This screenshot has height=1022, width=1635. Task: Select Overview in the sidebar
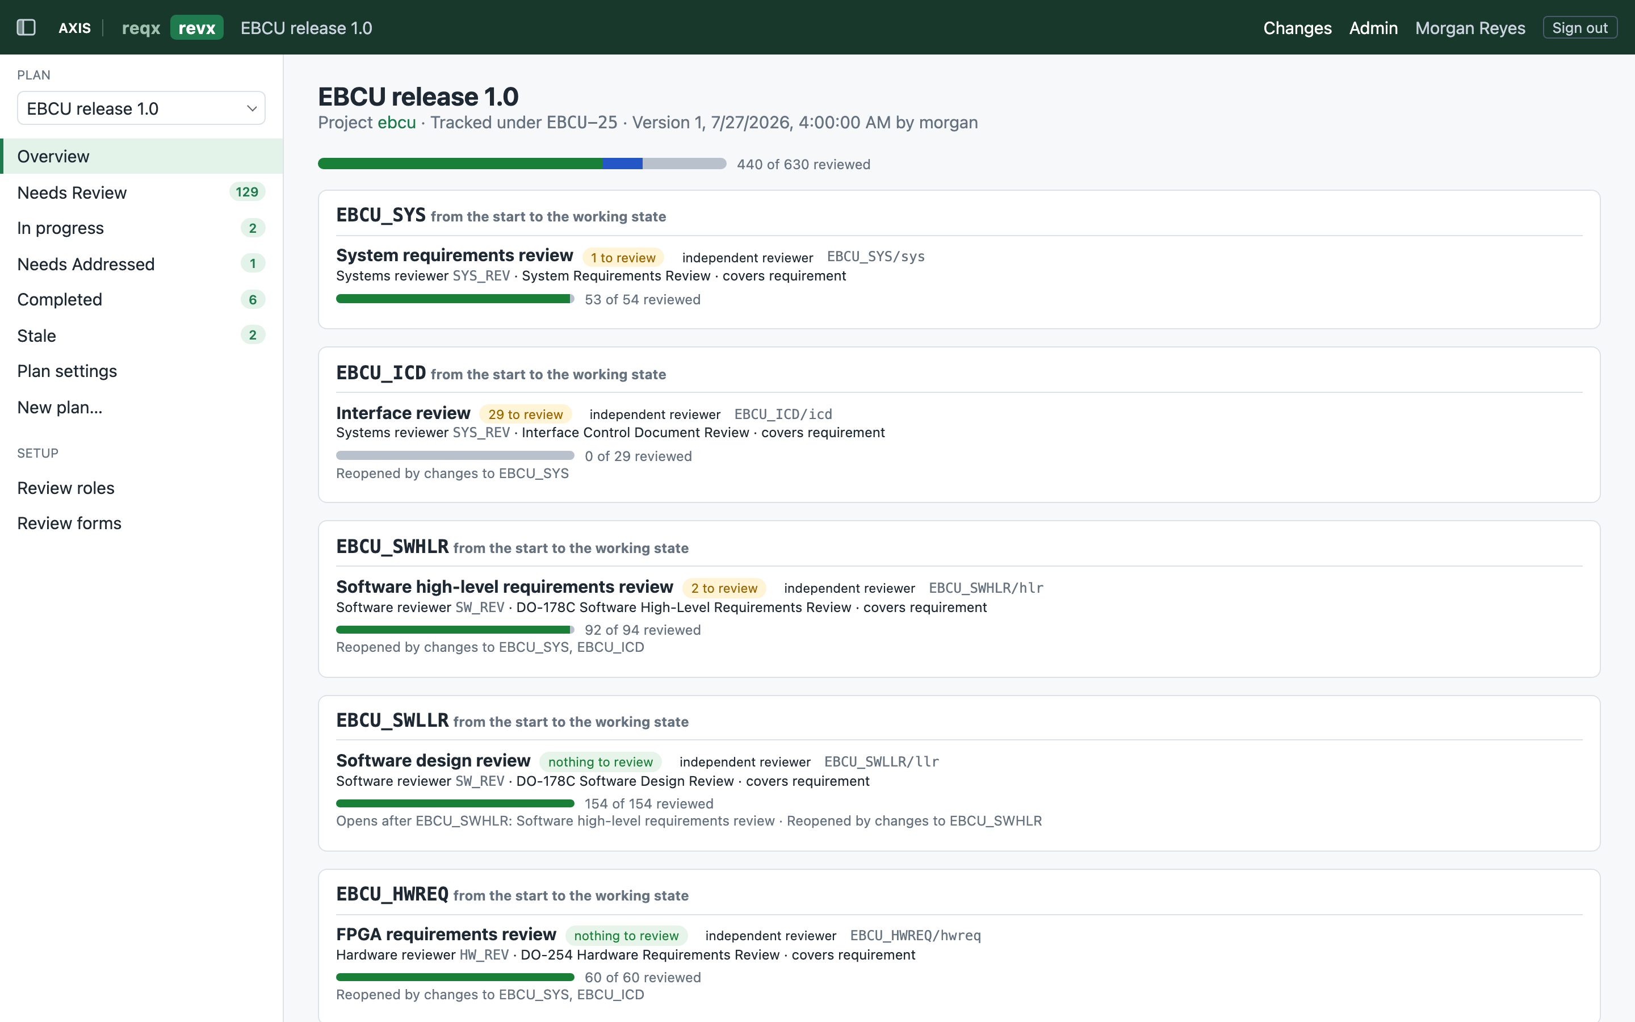click(x=141, y=156)
